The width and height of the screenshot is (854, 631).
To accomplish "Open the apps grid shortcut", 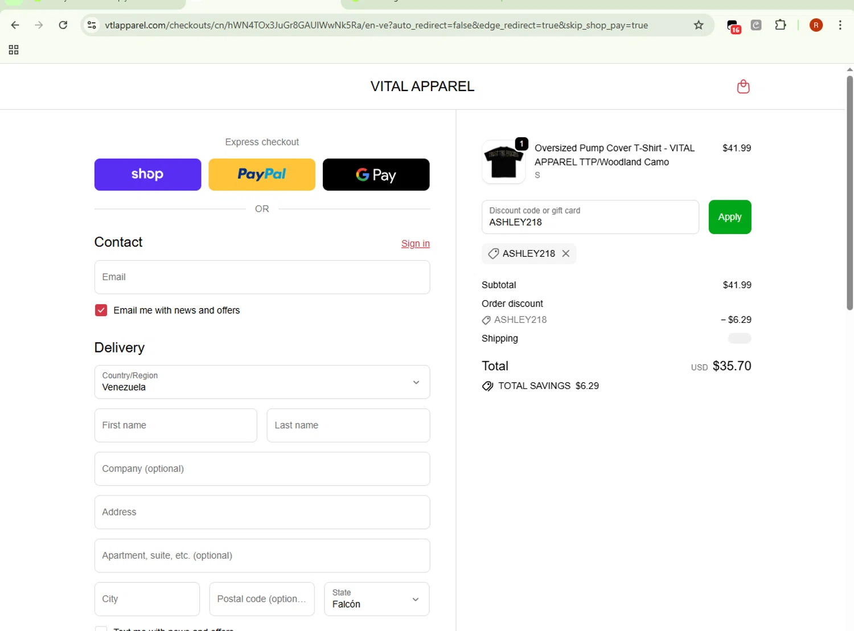I will tap(14, 50).
